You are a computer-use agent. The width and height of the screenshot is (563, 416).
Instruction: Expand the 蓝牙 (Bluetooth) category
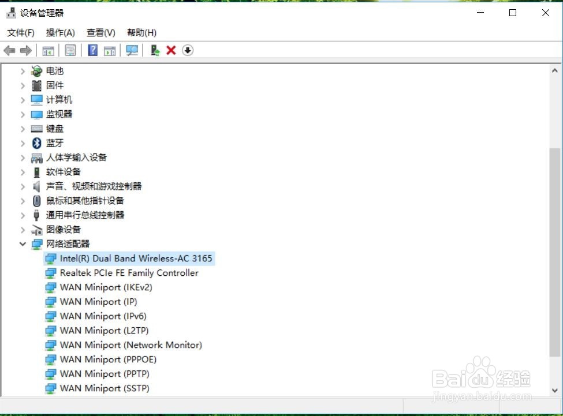click(23, 143)
